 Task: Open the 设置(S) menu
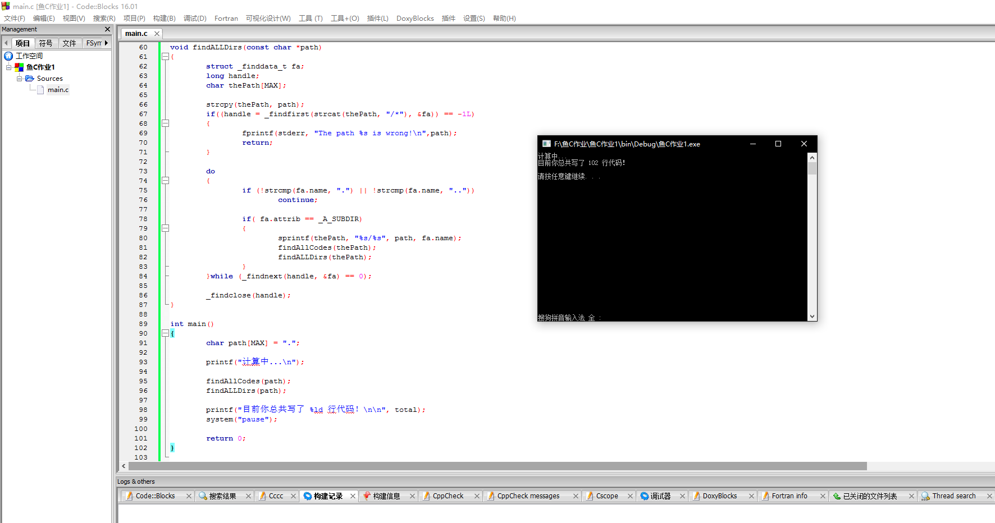point(474,19)
